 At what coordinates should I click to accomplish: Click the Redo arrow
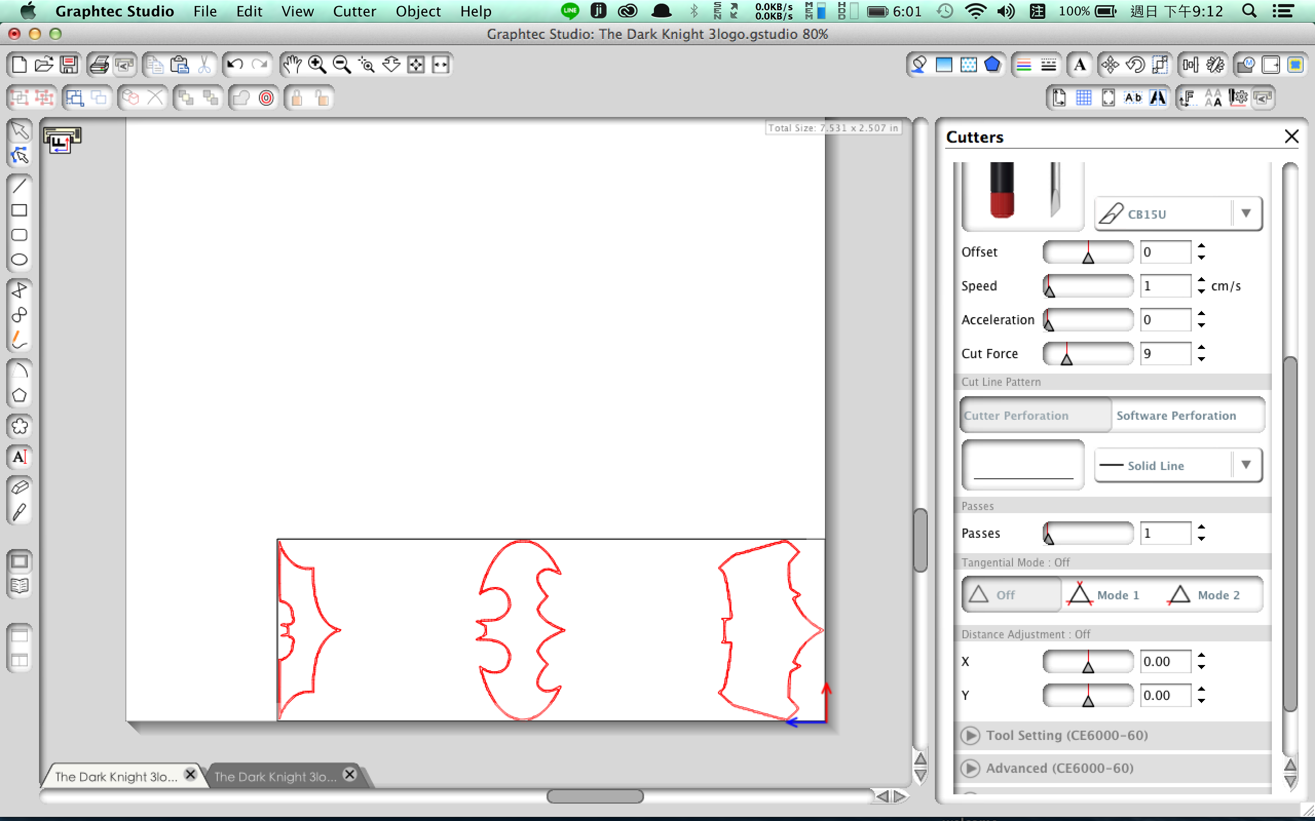[260, 65]
